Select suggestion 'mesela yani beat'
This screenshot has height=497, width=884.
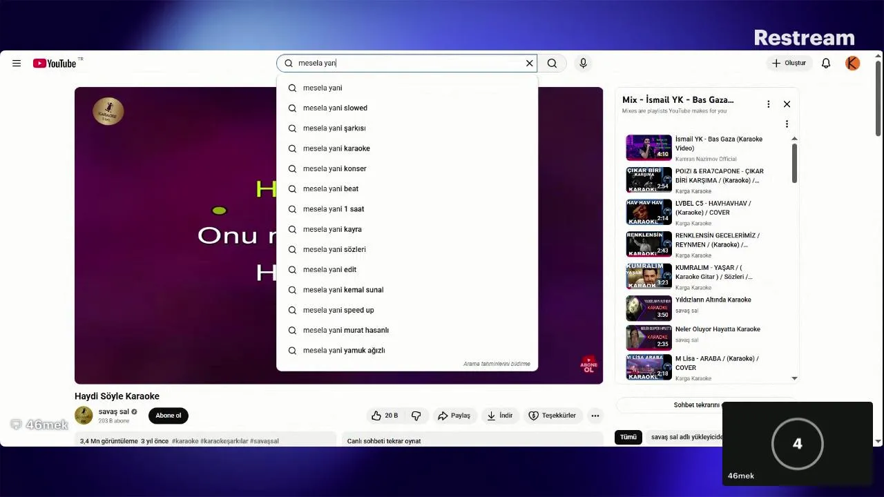(407, 188)
